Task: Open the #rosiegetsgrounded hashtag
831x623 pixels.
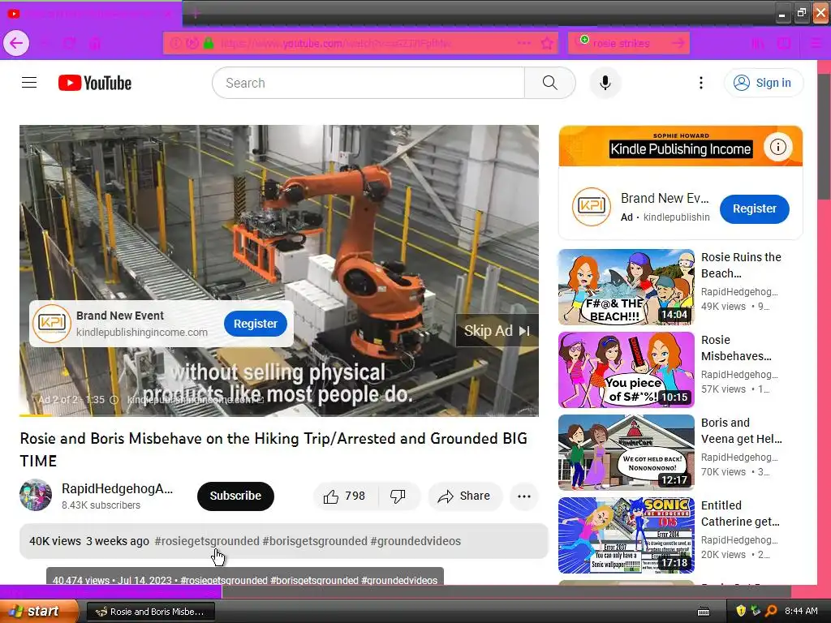Action: tap(207, 541)
